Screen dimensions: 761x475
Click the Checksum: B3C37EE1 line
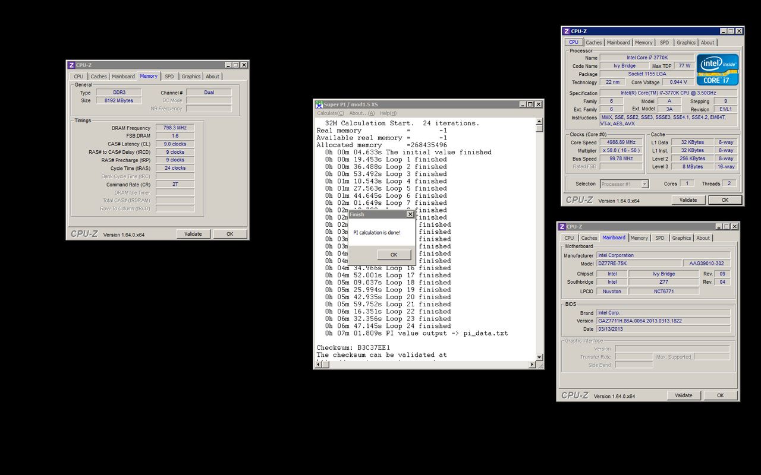tap(353, 347)
